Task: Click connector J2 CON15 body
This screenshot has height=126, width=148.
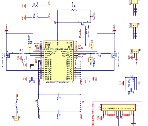Action: point(119,108)
